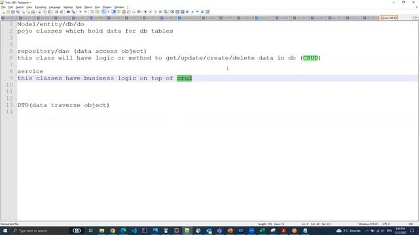Click the Zoom In toolbar icon
This screenshot has width=419, height=235.
(x=80, y=12)
